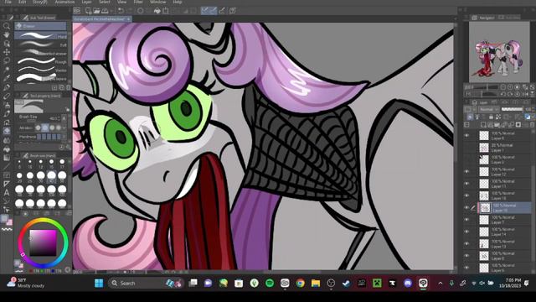
Task: Open the Normal blending mode dropdown
Action: [x=489, y=109]
